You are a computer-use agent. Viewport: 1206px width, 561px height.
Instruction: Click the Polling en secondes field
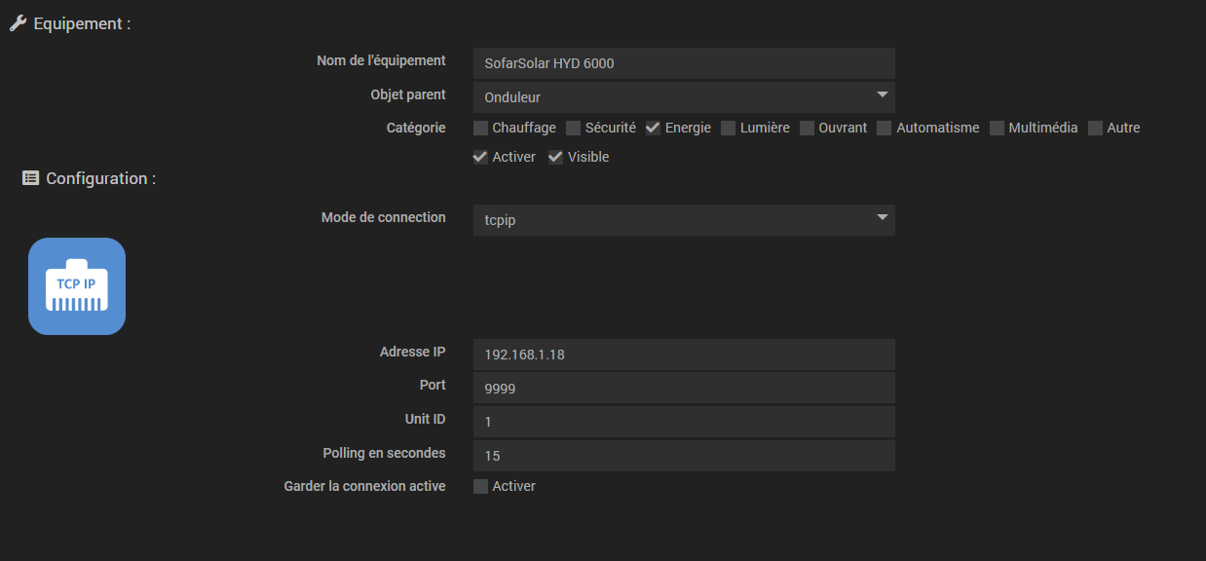(683, 455)
